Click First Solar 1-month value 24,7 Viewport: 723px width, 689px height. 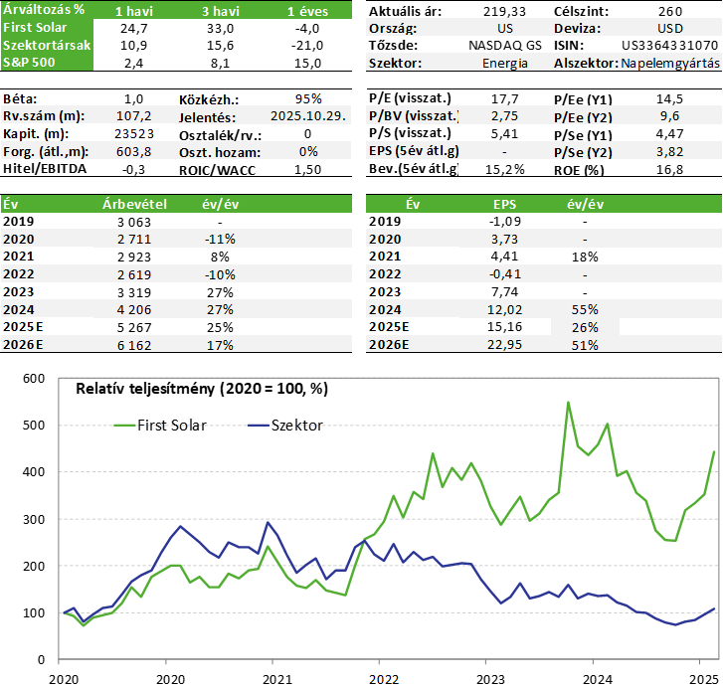coord(133,29)
